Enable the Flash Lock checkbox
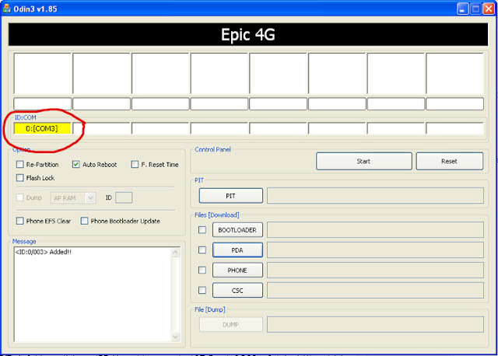Image resolution: width=498 pixels, height=356 pixels. (19, 178)
